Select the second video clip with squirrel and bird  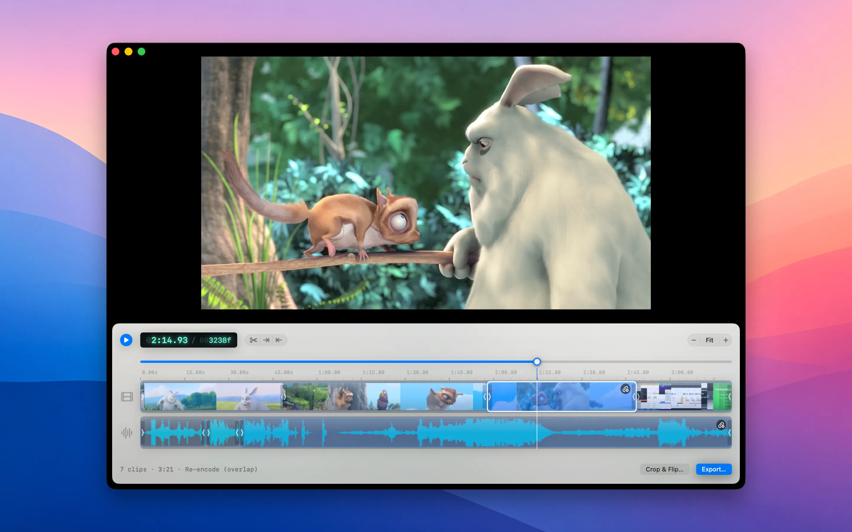(385, 397)
